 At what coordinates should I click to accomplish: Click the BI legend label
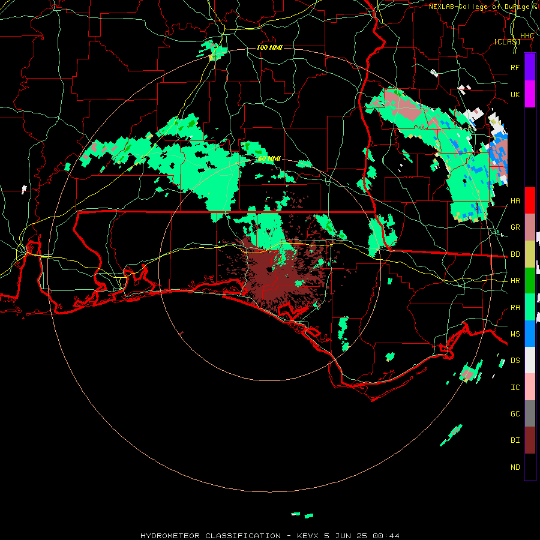(x=515, y=440)
